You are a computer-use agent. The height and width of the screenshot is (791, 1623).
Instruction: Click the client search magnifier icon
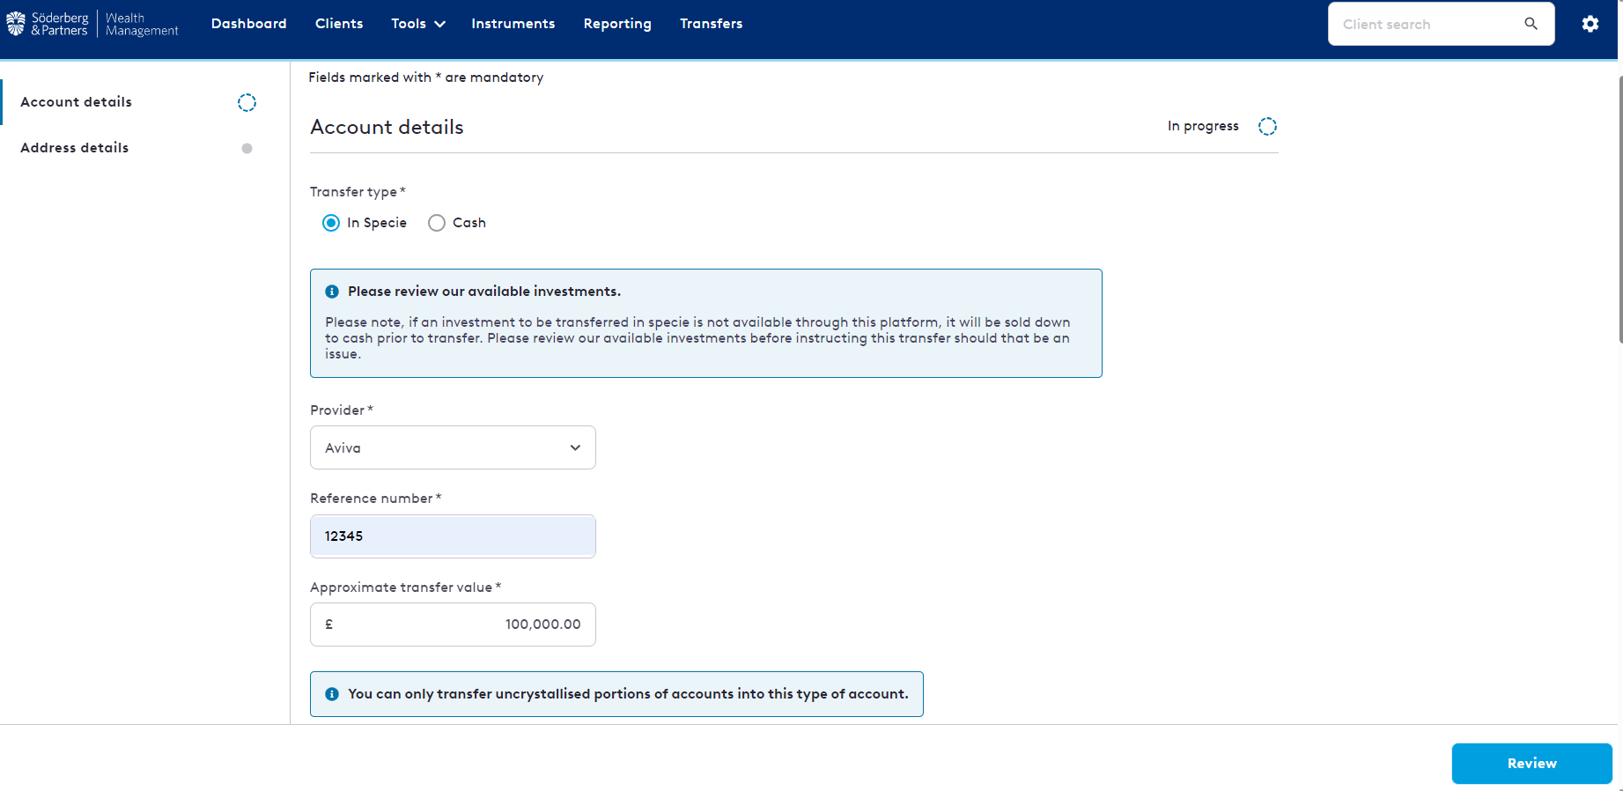[1531, 24]
